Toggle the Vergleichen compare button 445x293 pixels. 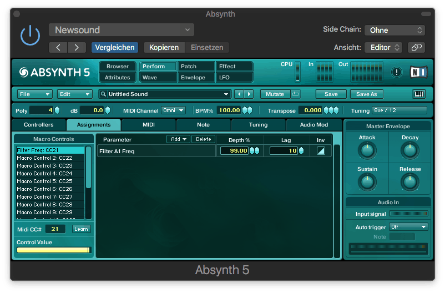[115, 48]
